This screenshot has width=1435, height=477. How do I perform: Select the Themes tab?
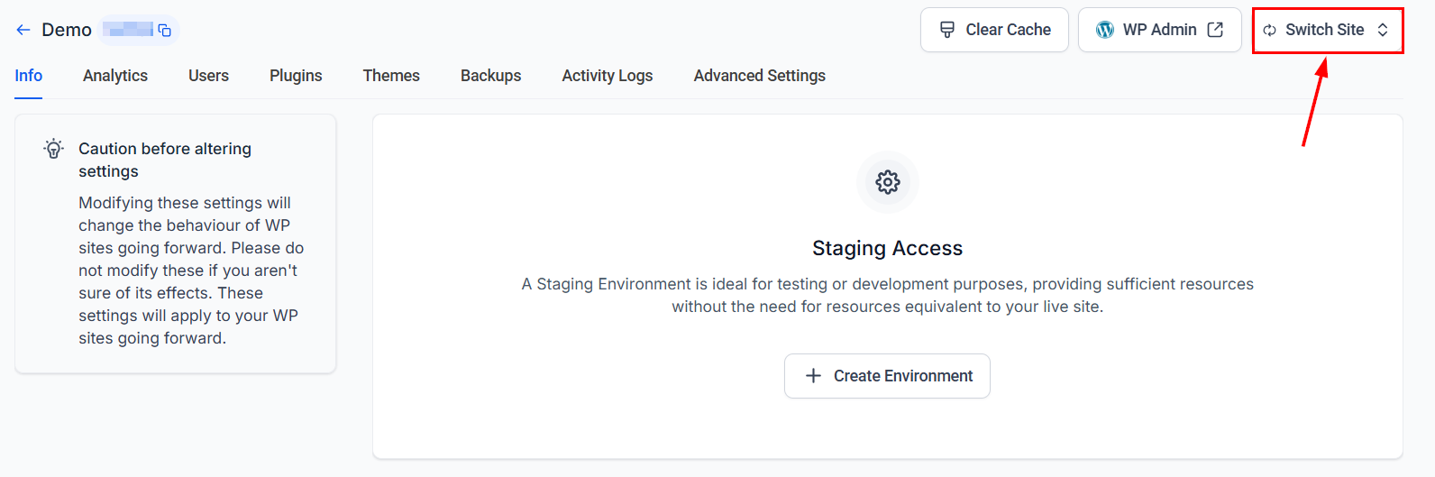pos(391,76)
